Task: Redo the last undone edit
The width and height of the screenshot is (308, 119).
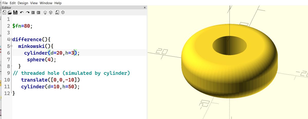Action: click(27, 12)
